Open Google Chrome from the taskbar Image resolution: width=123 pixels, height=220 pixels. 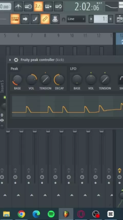point(21,214)
